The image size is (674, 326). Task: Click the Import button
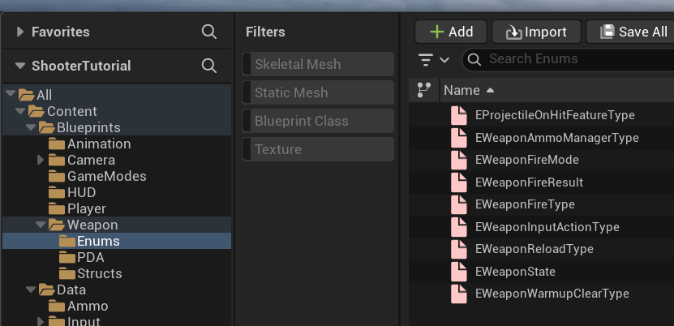coord(535,32)
